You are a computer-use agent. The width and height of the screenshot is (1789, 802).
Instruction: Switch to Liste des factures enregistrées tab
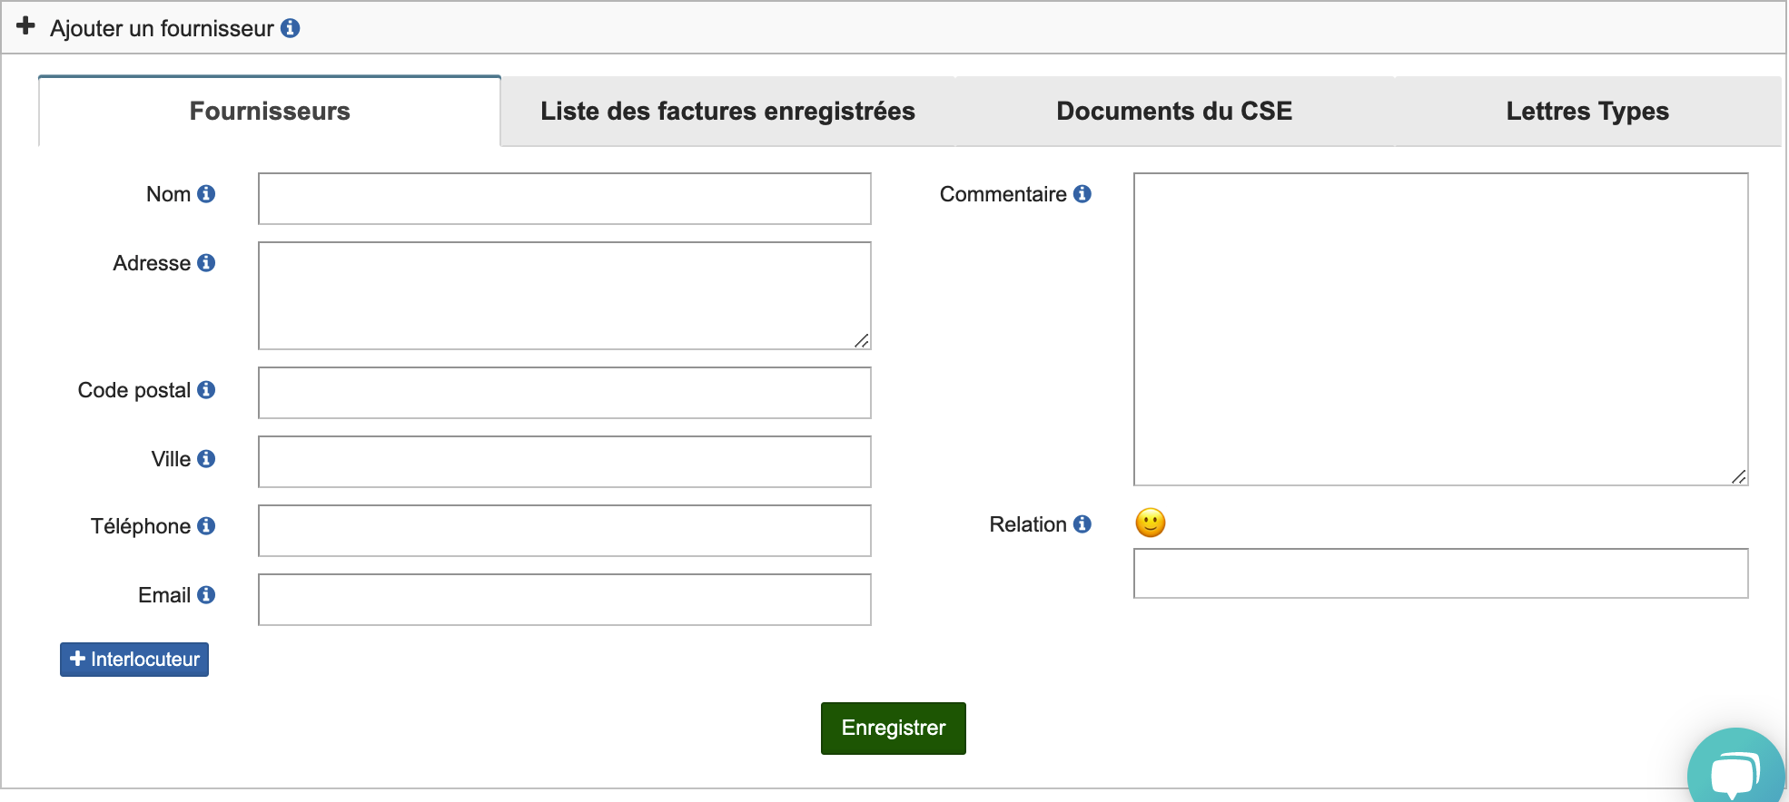pyautogui.click(x=727, y=112)
